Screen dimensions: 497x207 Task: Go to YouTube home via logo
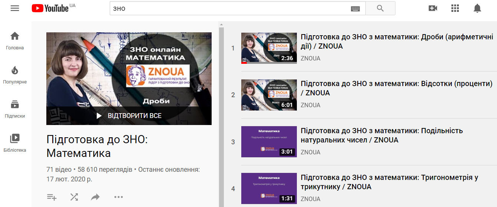50,8
